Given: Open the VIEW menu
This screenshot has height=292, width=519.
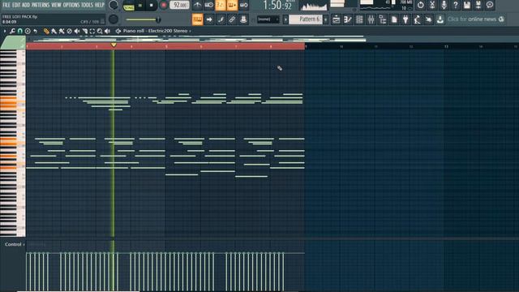Looking at the screenshot, I should (x=56, y=5).
